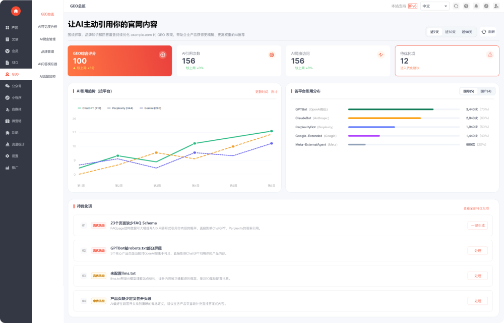504x323 pixels.
Task: Click the warning icon on 待优化项 card
Action: pyautogui.click(x=490, y=55)
